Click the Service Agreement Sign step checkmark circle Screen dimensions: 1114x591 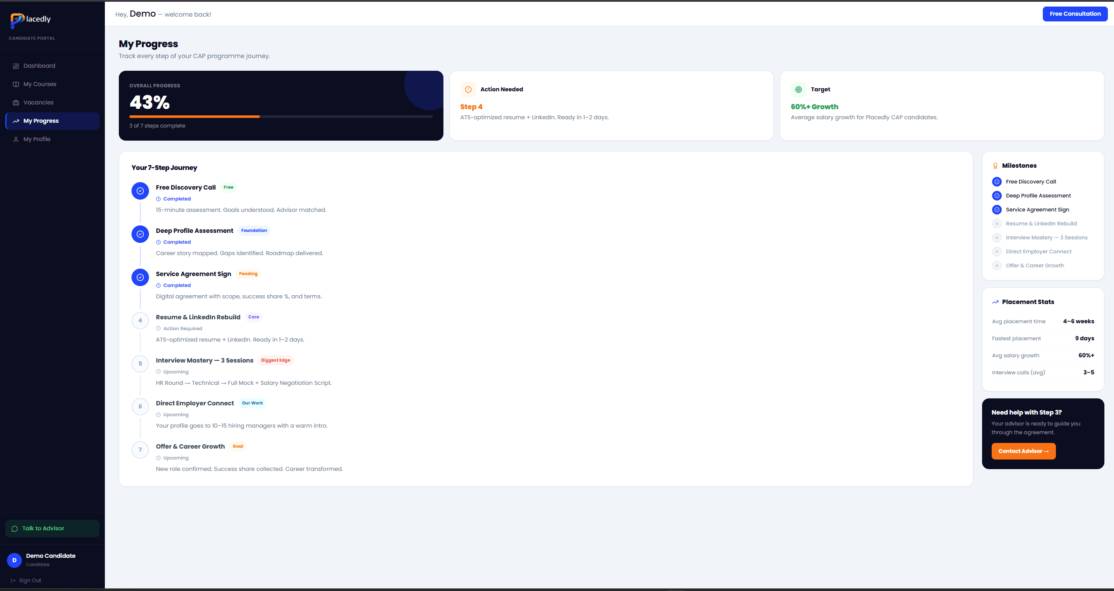(x=140, y=277)
